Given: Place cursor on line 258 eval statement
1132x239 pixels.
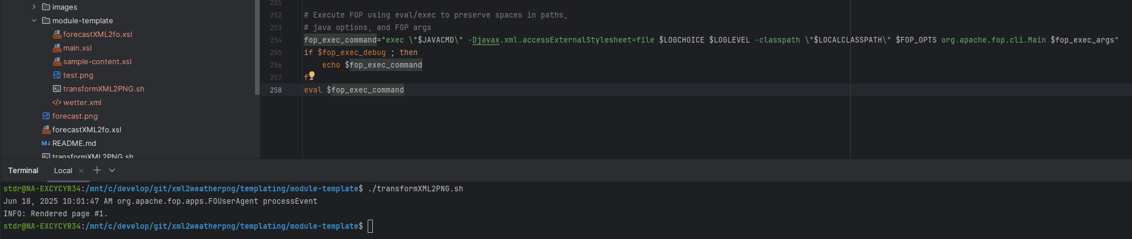Looking at the screenshot, I should [x=364, y=90].
